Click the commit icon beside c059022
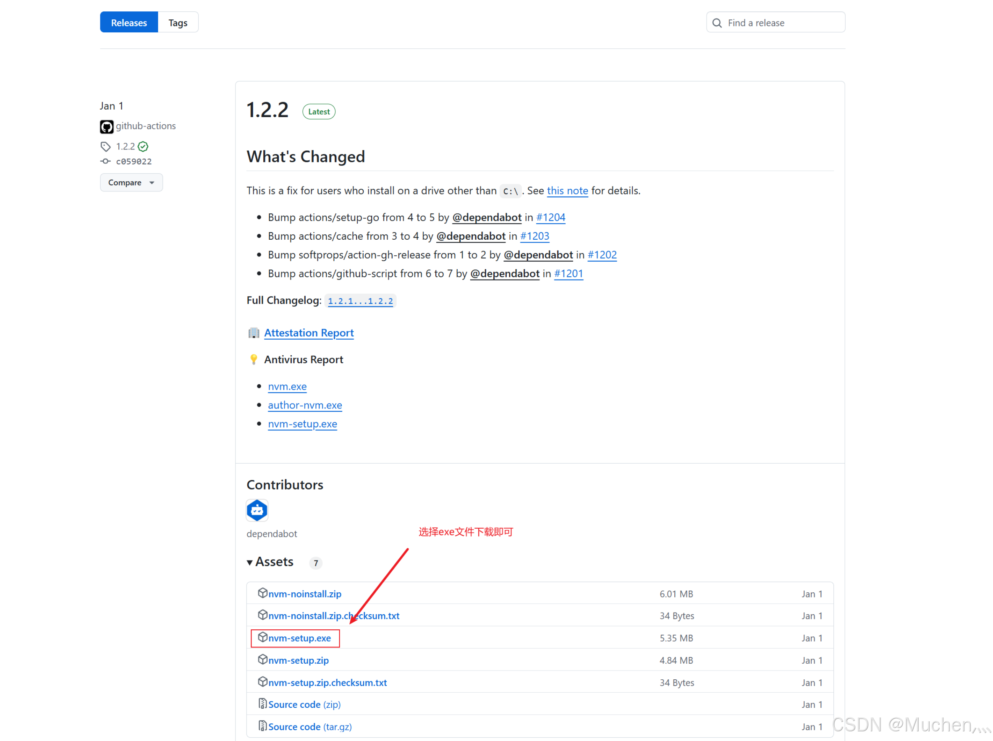The height and width of the screenshot is (741, 993). 105,161
